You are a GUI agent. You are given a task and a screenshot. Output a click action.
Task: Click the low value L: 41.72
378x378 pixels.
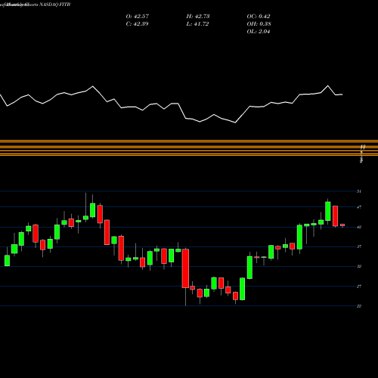pyautogui.click(x=197, y=24)
